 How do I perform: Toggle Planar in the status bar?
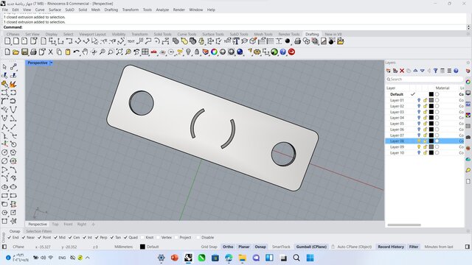244,247
